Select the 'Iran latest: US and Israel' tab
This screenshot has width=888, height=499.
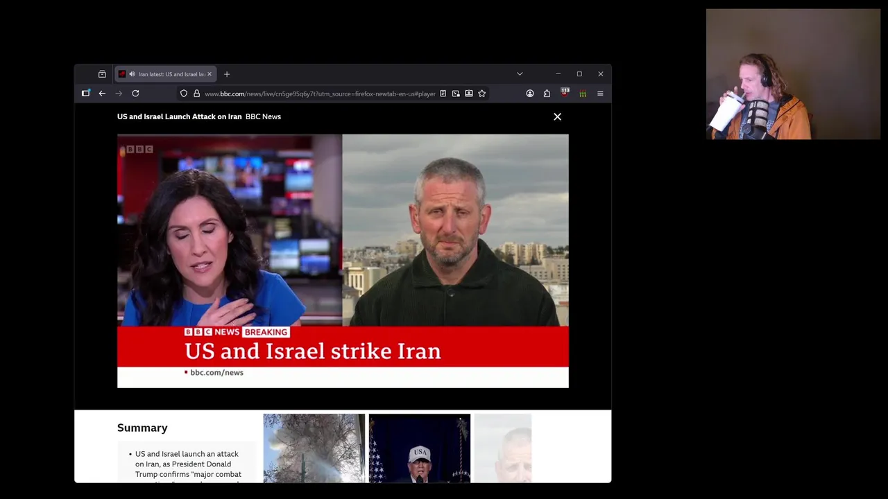click(166, 74)
